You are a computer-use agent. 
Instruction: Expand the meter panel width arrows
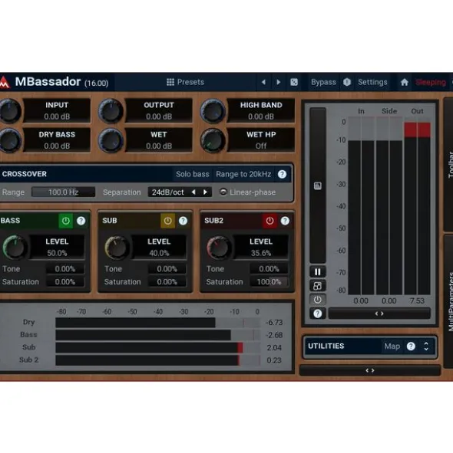379,313
